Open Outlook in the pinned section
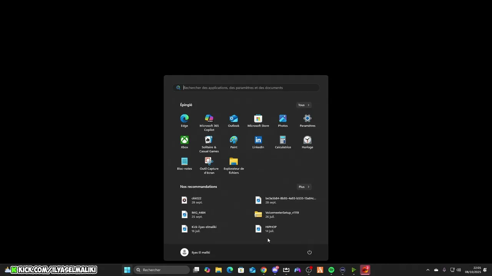 pos(234,121)
